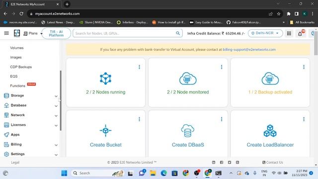This screenshot has height=179, width=318.
Task: Open Microsoft Edge from the taskbar
Action: pyautogui.click(x=163, y=173)
